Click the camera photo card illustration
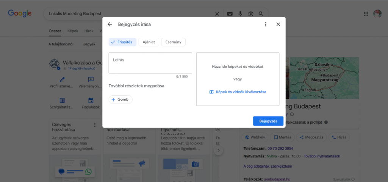The height and width of the screenshot is (182, 388). 183,168
